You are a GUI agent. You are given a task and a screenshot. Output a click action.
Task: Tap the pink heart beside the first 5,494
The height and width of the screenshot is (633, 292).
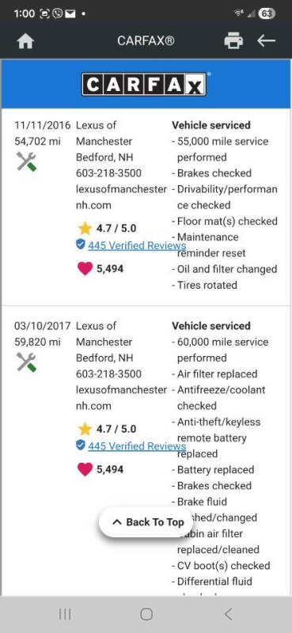(85, 268)
